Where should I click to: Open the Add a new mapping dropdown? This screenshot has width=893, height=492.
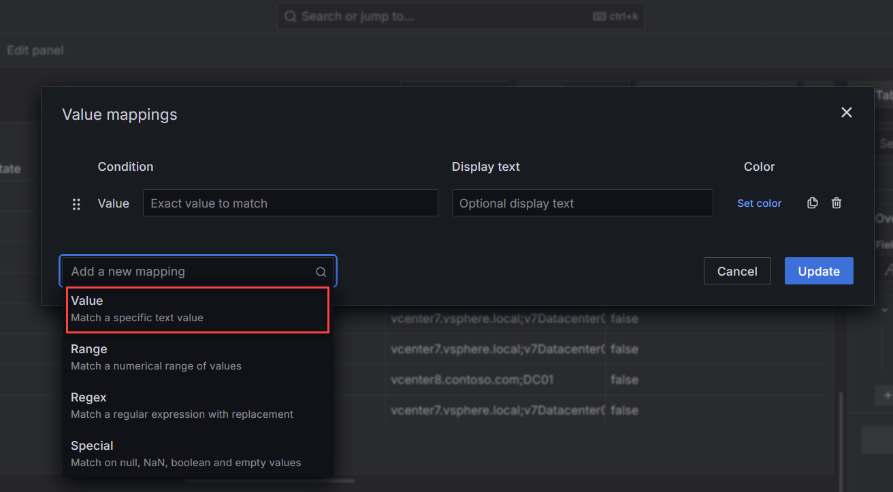[x=191, y=272]
